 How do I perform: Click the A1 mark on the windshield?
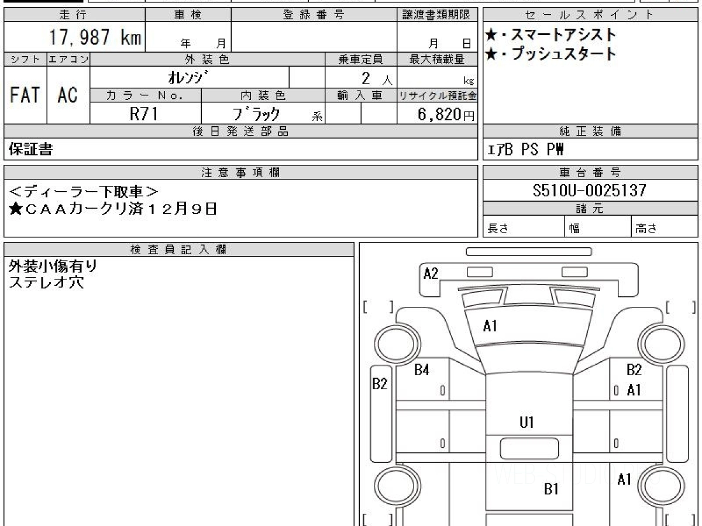pyautogui.click(x=490, y=327)
